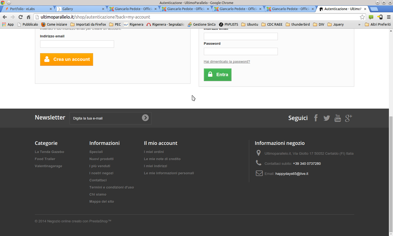Open the Hai dimenticato la password link

(227, 62)
